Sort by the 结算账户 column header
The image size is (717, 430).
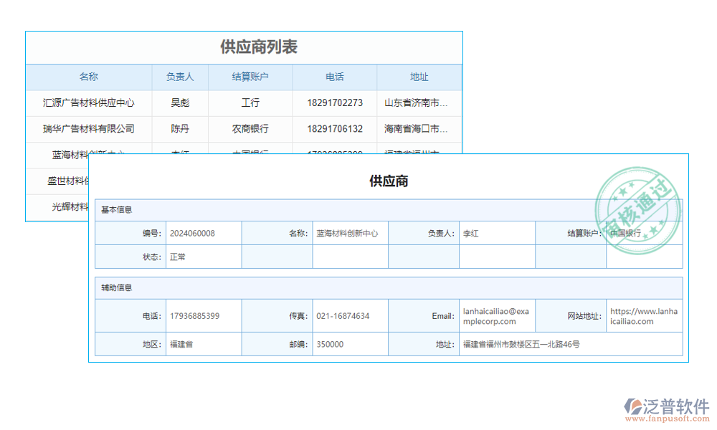[250, 77]
